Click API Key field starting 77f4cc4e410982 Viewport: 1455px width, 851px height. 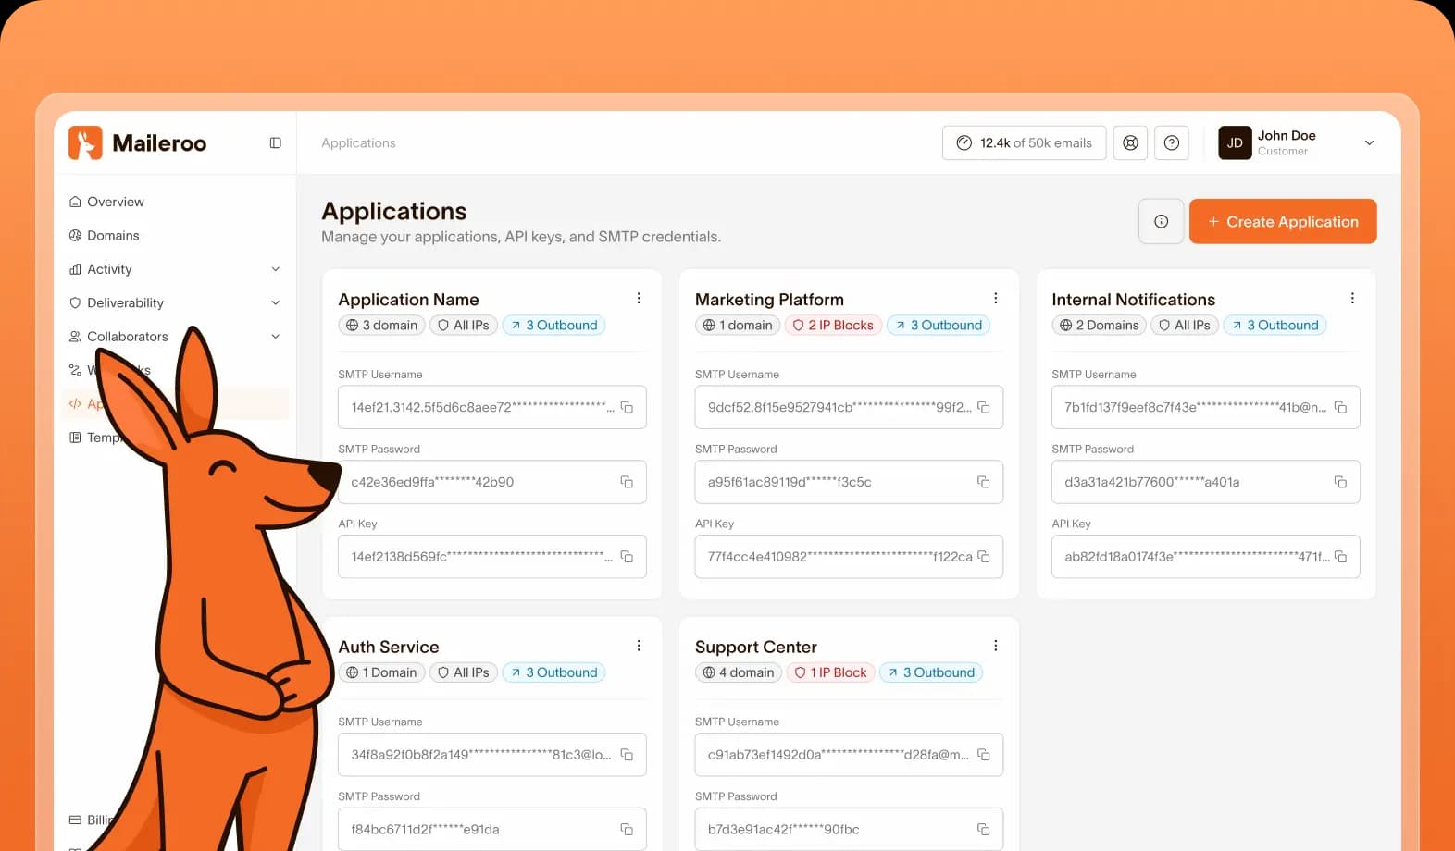tap(849, 557)
